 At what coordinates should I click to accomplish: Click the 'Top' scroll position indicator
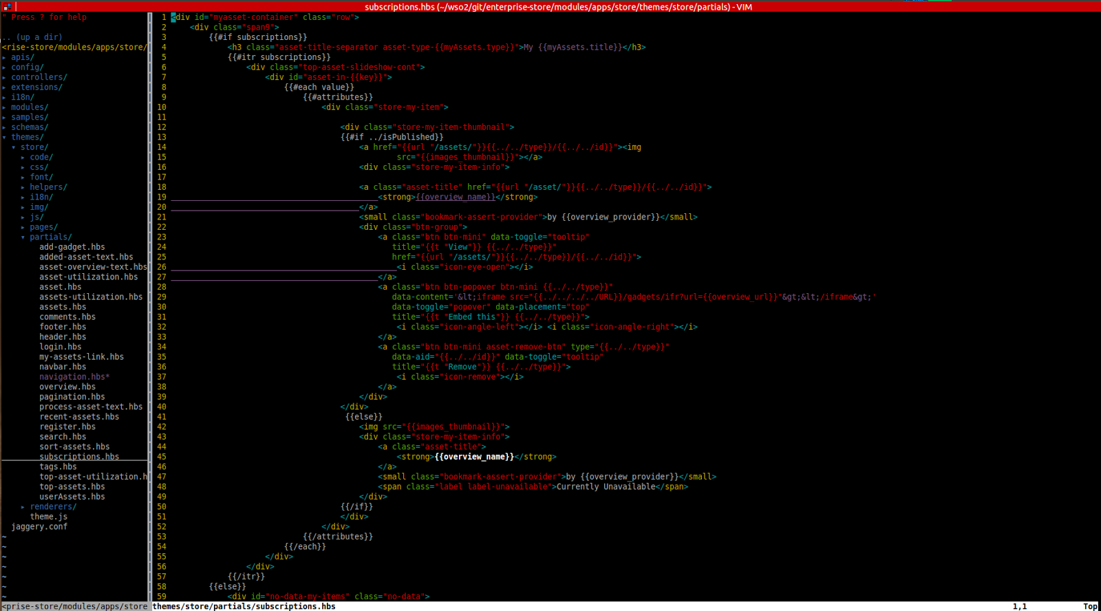(x=1091, y=606)
